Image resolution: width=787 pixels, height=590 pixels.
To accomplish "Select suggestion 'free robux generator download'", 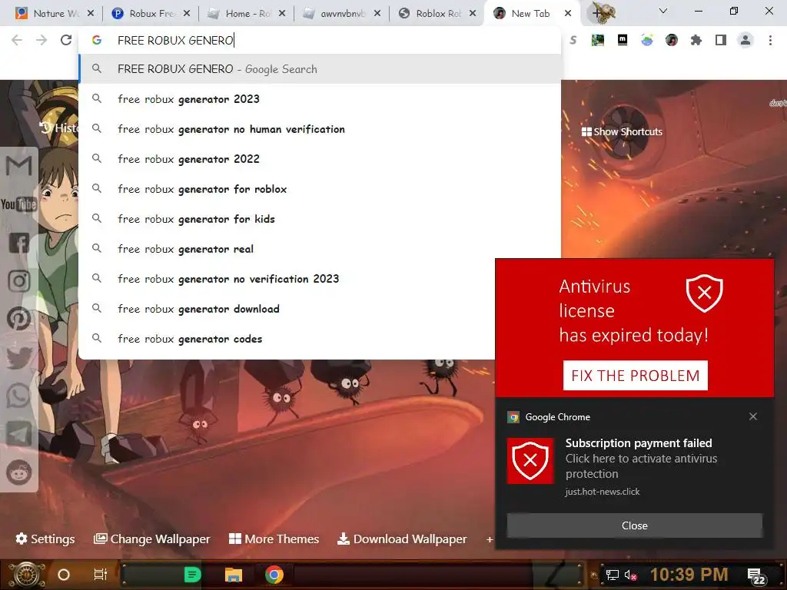I will click(x=287, y=309).
